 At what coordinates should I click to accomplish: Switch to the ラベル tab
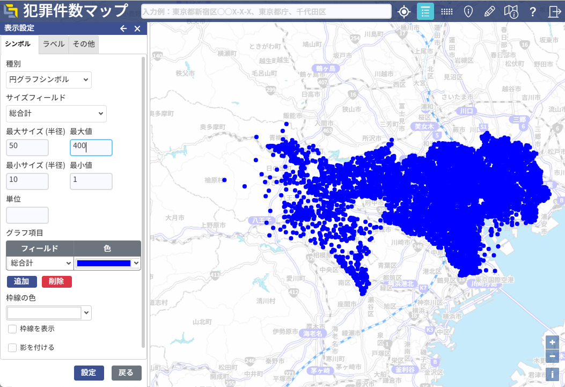click(x=54, y=45)
